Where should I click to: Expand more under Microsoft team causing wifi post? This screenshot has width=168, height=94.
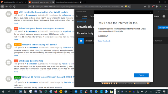pyautogui.click(x=16, y=56)
